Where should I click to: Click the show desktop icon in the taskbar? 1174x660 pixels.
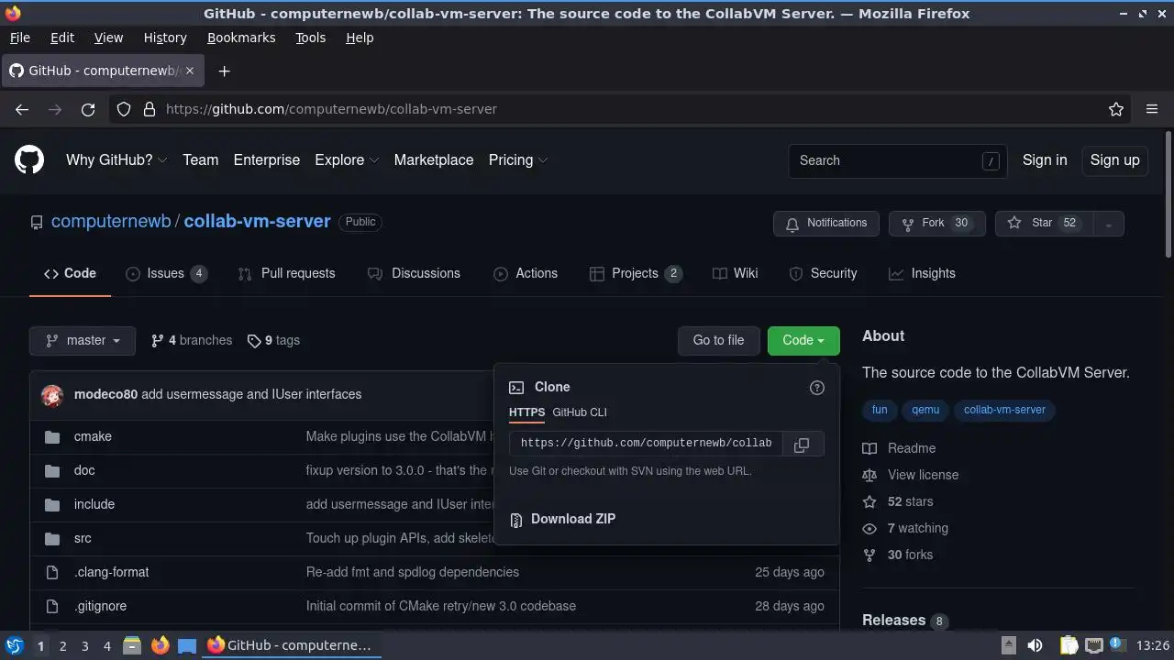(x=187, y=645)
